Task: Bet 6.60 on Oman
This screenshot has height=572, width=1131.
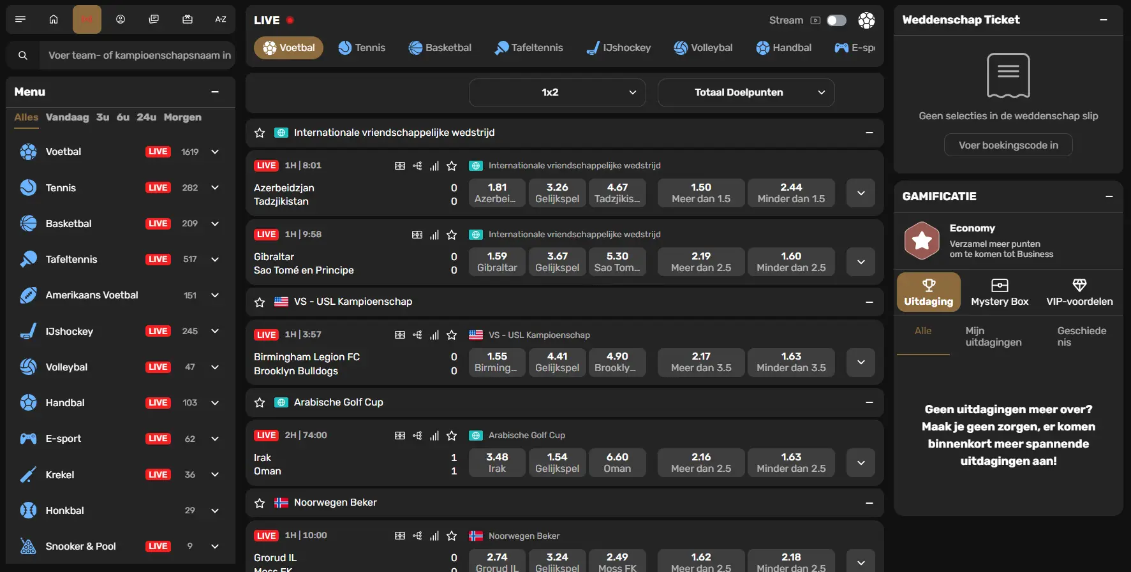Action: pos(617,462)
